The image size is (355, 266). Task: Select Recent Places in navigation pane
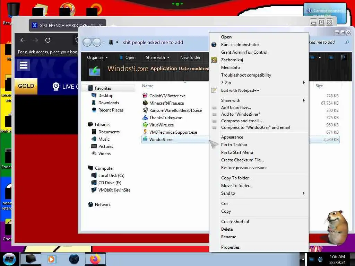(111, 110)
